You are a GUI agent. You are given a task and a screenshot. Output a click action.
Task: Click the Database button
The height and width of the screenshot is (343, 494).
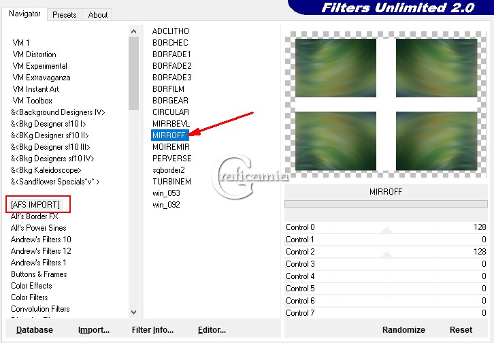pos(35,330)
